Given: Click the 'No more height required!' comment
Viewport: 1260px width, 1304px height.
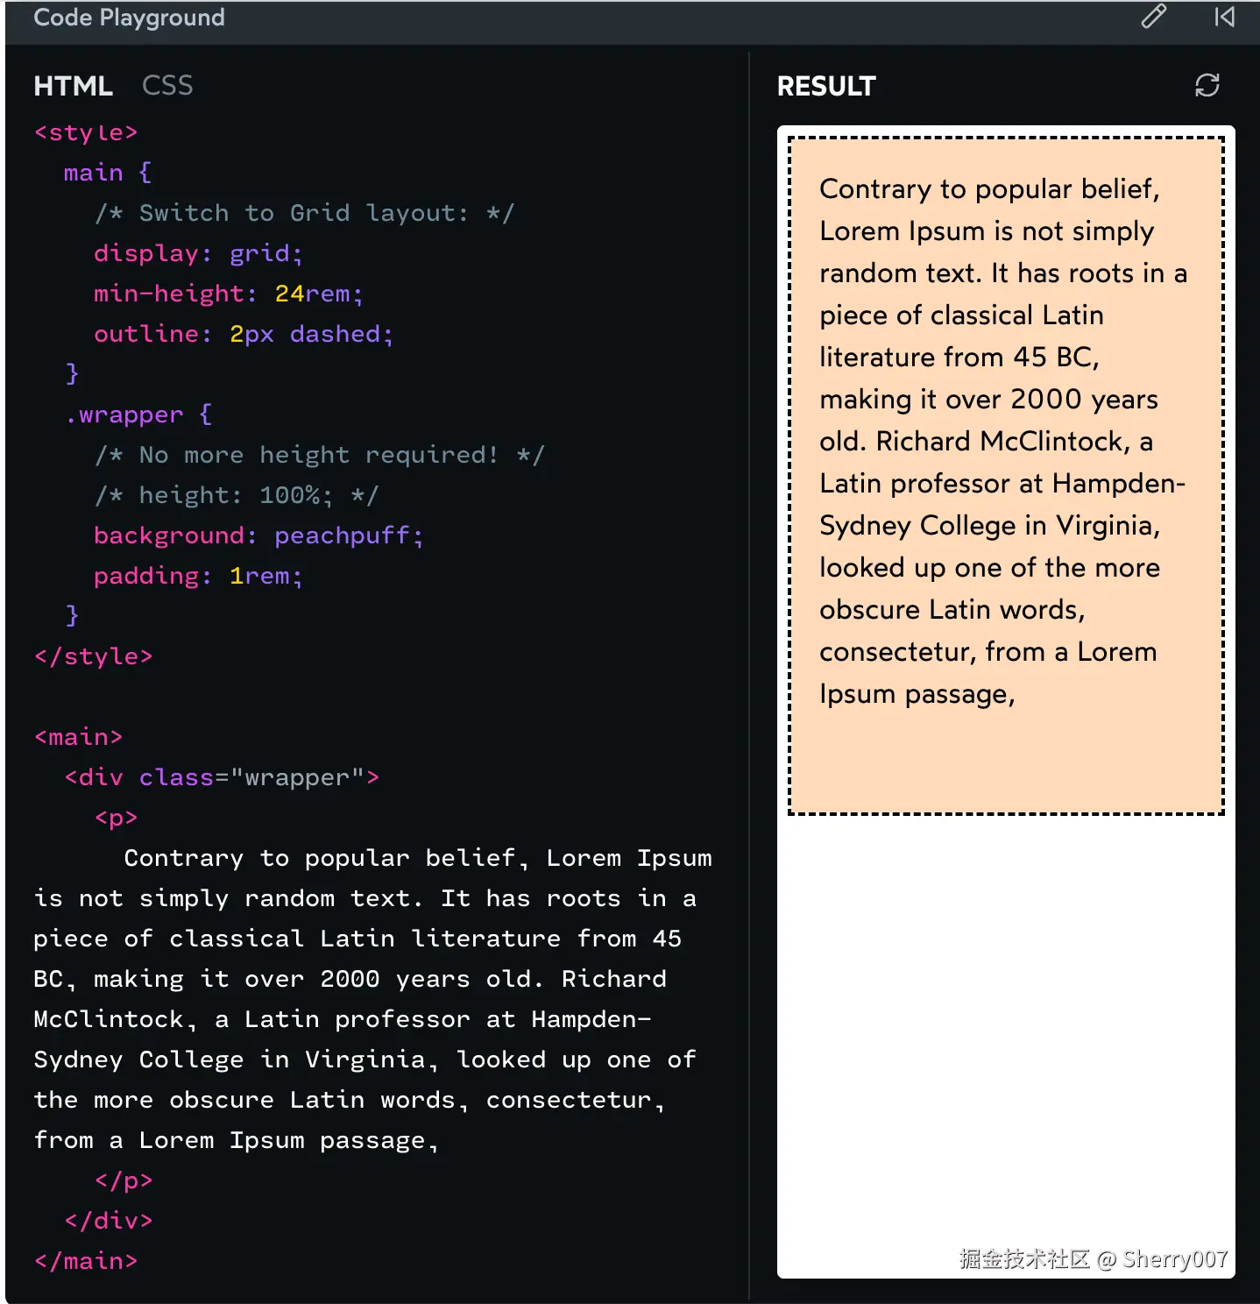Looking at the screenshot, I should click(319, 455).
